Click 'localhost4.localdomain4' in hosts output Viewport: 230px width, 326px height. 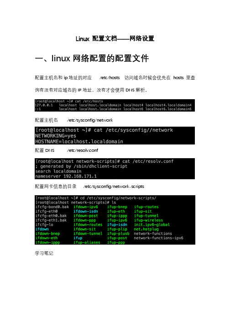(168, 105)
